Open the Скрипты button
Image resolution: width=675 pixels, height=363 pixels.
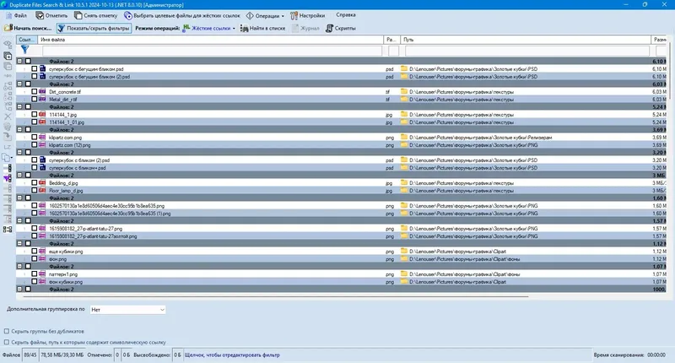coord(341,29)
